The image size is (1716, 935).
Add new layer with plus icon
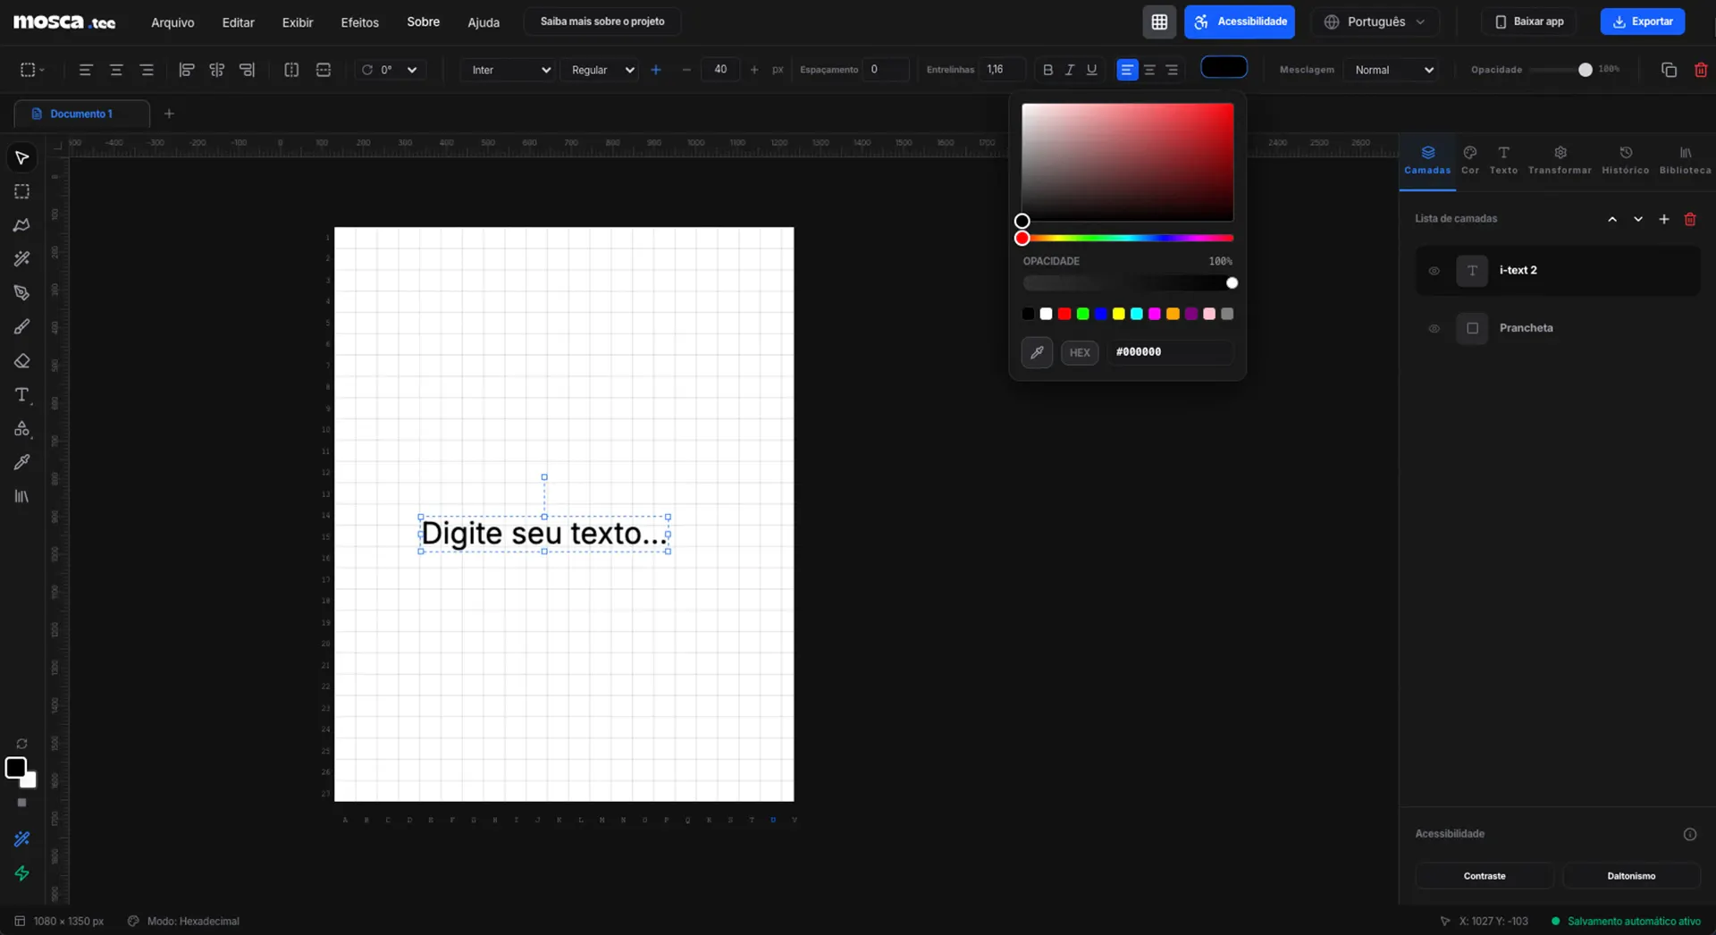tap(1664, 219)
